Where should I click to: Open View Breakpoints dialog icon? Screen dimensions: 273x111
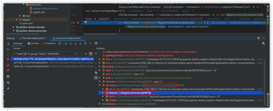[x=8, y=65]
